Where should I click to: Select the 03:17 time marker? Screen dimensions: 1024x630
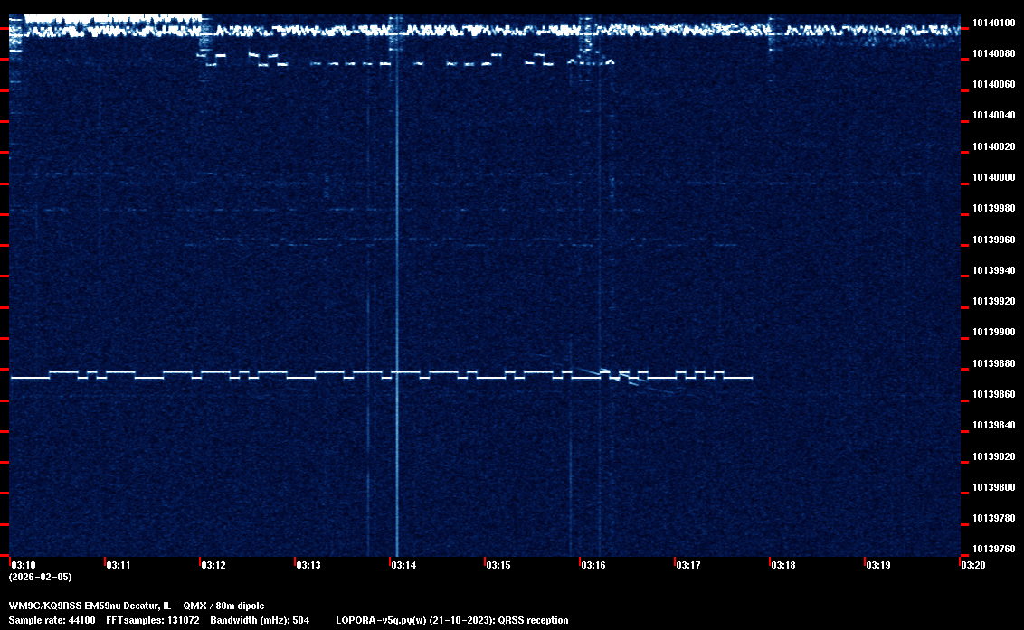688,565
